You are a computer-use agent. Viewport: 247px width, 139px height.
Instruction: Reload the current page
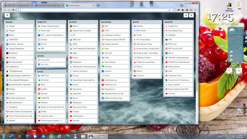point(13,10)
